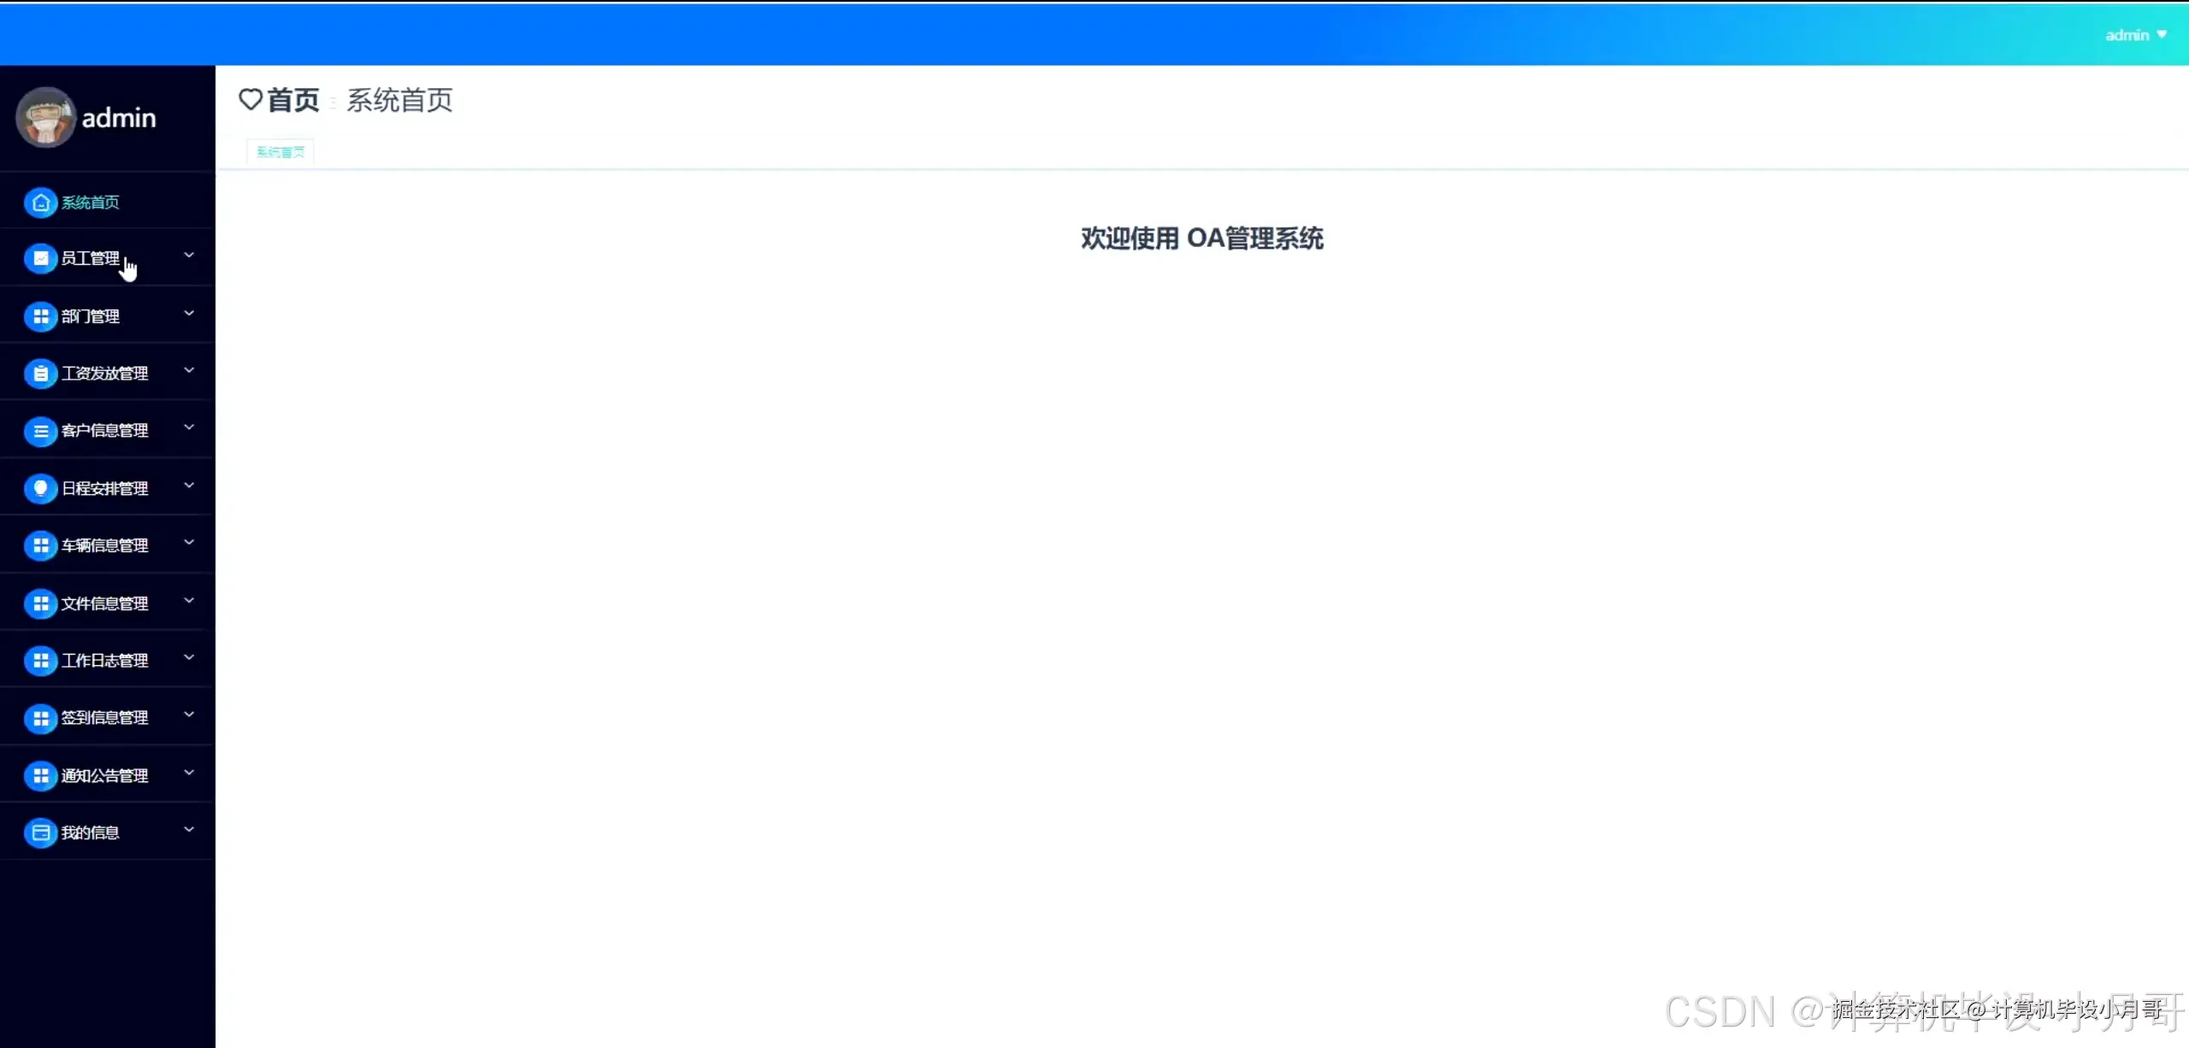Expand the 通知公告管理 section chevron
The height and width of the screenshot is (1048, 2189).
[189, 773]
